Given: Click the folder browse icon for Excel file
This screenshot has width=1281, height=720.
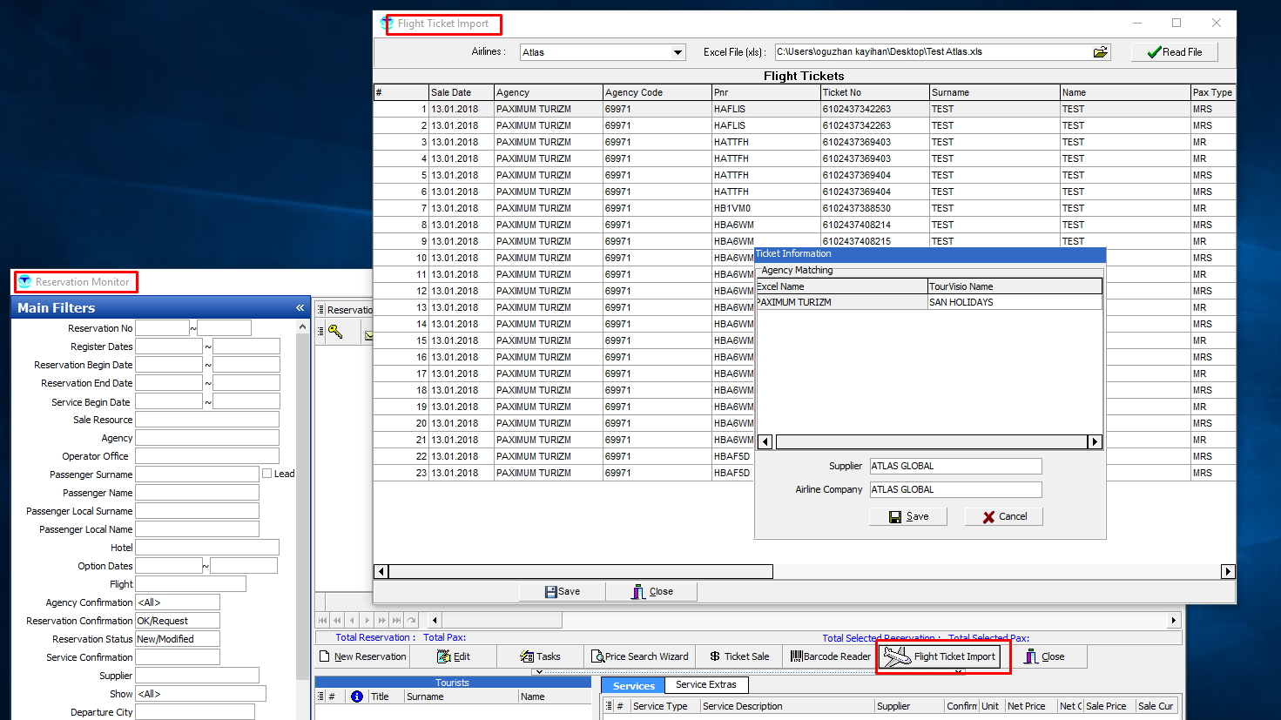Looking at the screenshot, I should 1101,52.
